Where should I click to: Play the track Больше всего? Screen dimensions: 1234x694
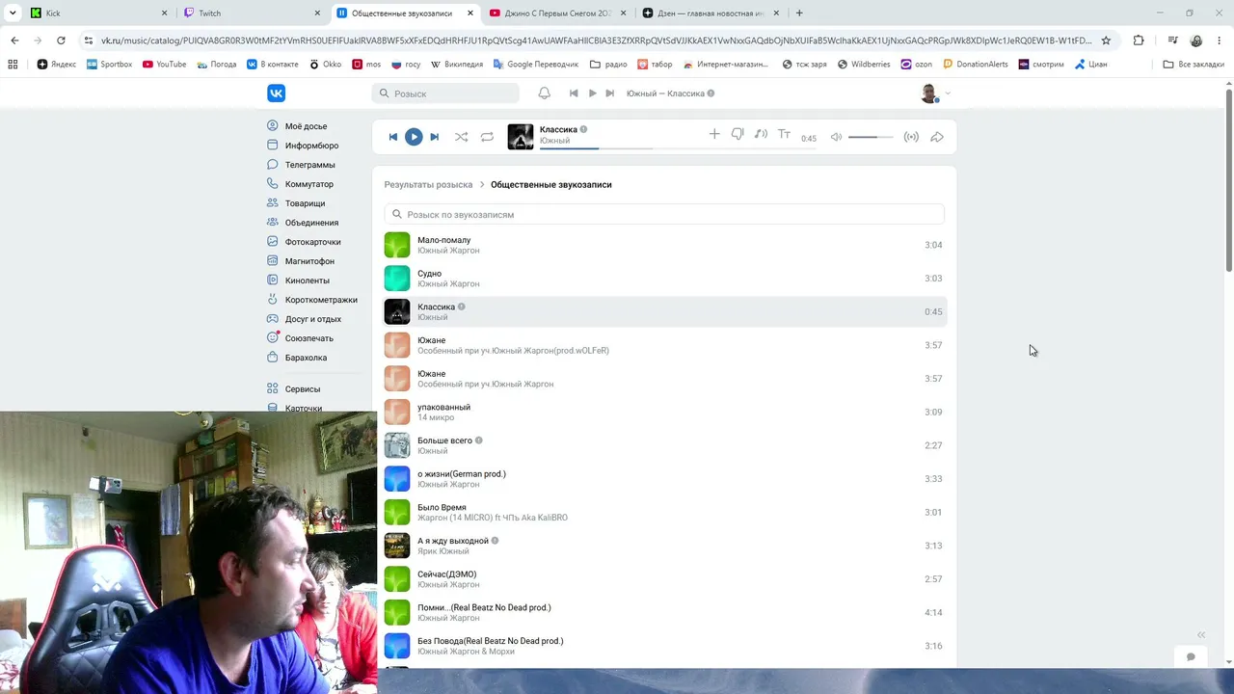coord(664,445)
